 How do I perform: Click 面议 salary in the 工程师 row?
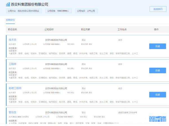pyautogui.click(x=84, y=64)
